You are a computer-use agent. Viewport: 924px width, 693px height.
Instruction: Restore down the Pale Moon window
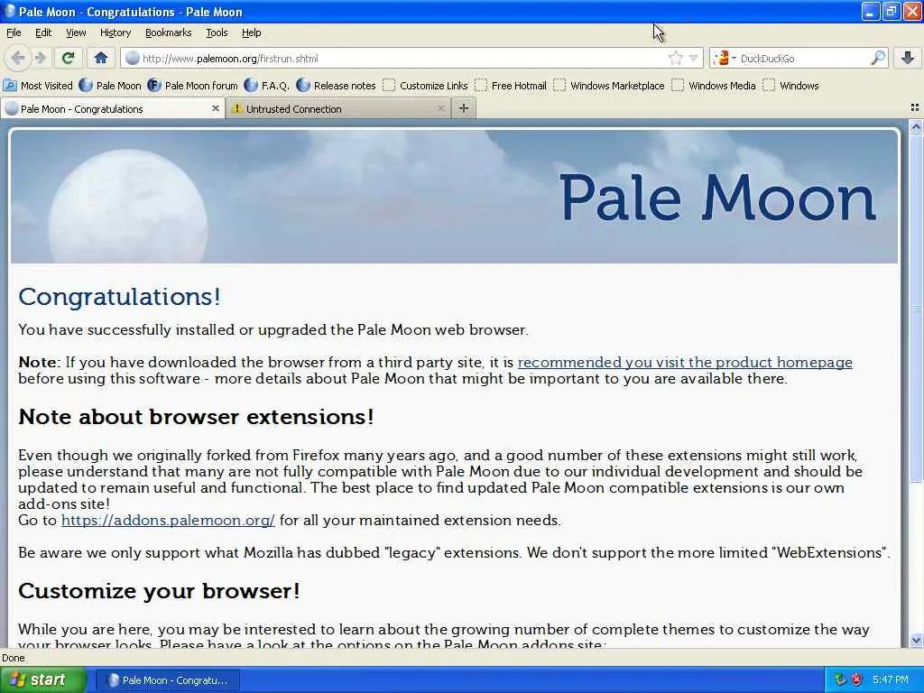891,11
